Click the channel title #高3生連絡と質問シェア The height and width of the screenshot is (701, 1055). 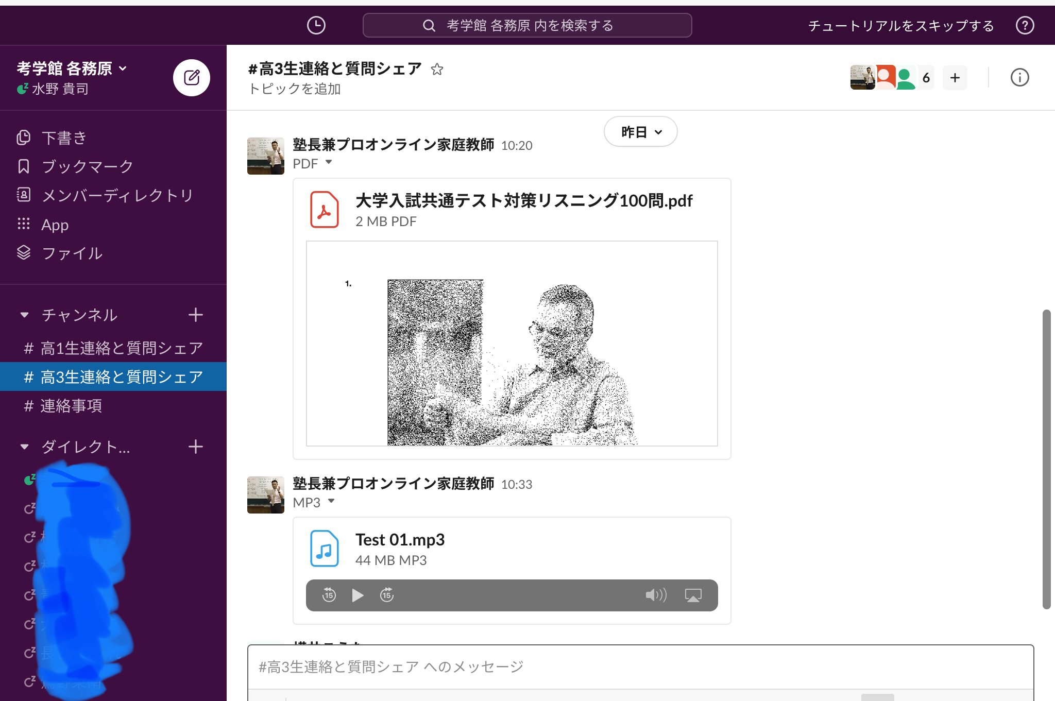pyautogui.click(x=335, y=69)
